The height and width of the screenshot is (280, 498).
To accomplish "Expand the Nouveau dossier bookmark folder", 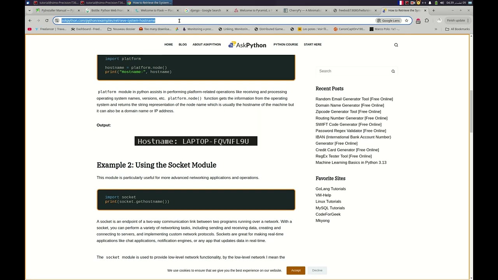I will [121, 29].
